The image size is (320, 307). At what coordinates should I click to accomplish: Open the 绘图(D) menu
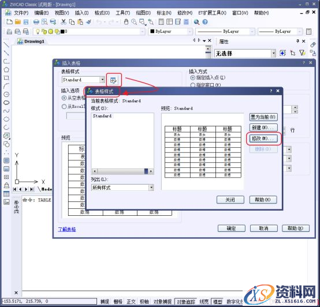[143, 13]
